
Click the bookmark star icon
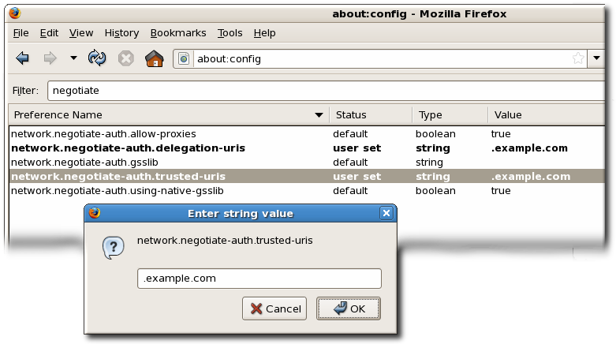(577, 58)
